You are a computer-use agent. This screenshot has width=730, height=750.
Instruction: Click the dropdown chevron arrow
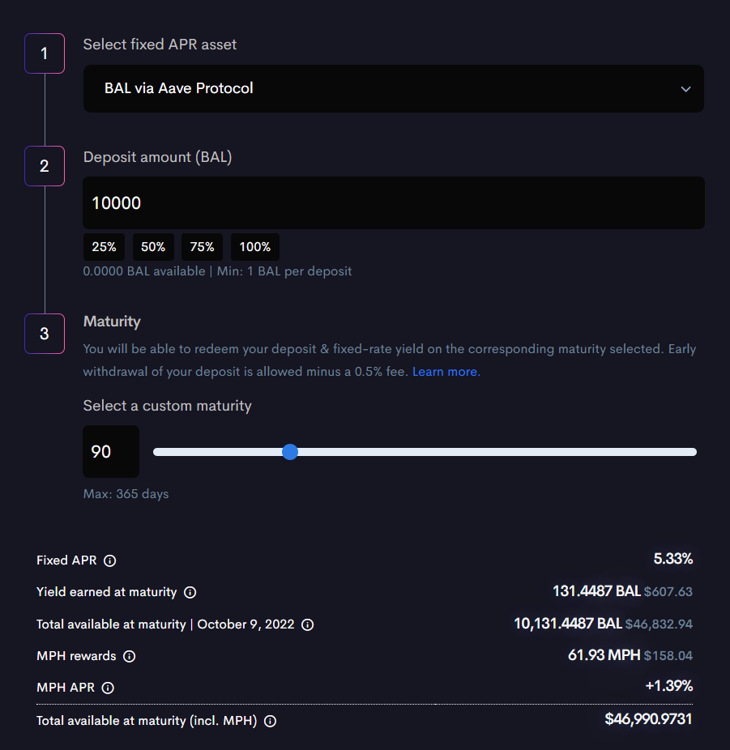coord(685,89)
